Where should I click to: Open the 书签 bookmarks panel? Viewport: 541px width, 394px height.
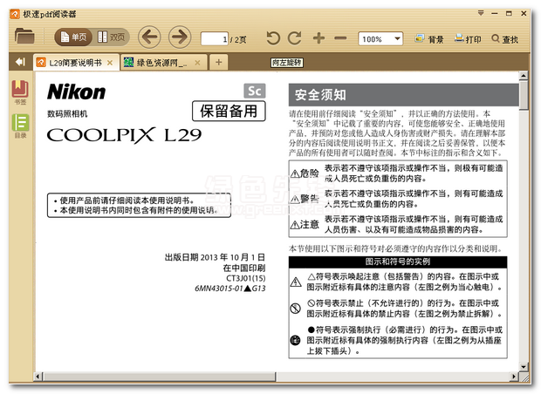pyautogui.click(x=20, y=92)
